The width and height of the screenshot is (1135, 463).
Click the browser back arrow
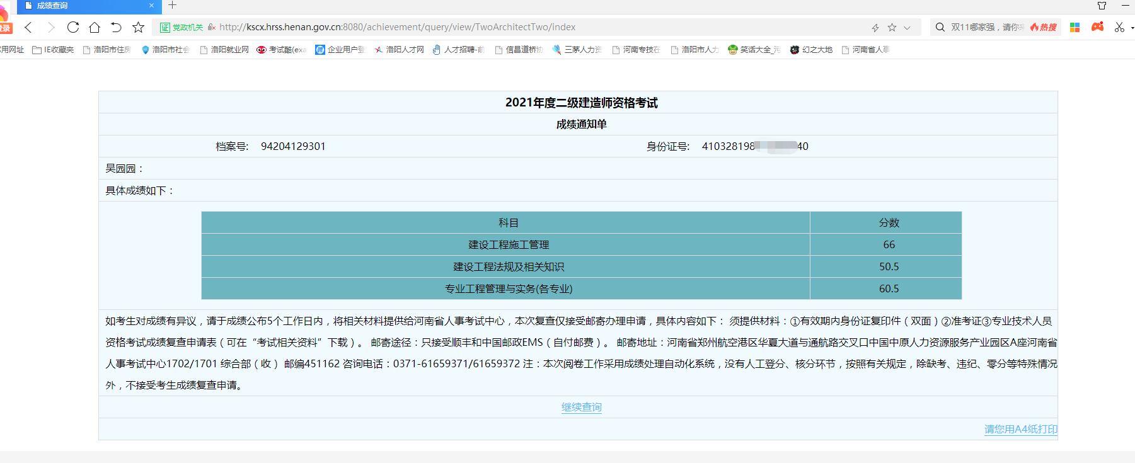(28, 27)
